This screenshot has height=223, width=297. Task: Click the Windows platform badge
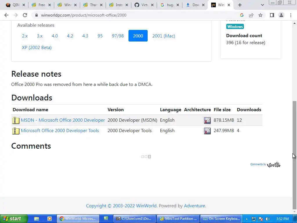pos(235,26)
